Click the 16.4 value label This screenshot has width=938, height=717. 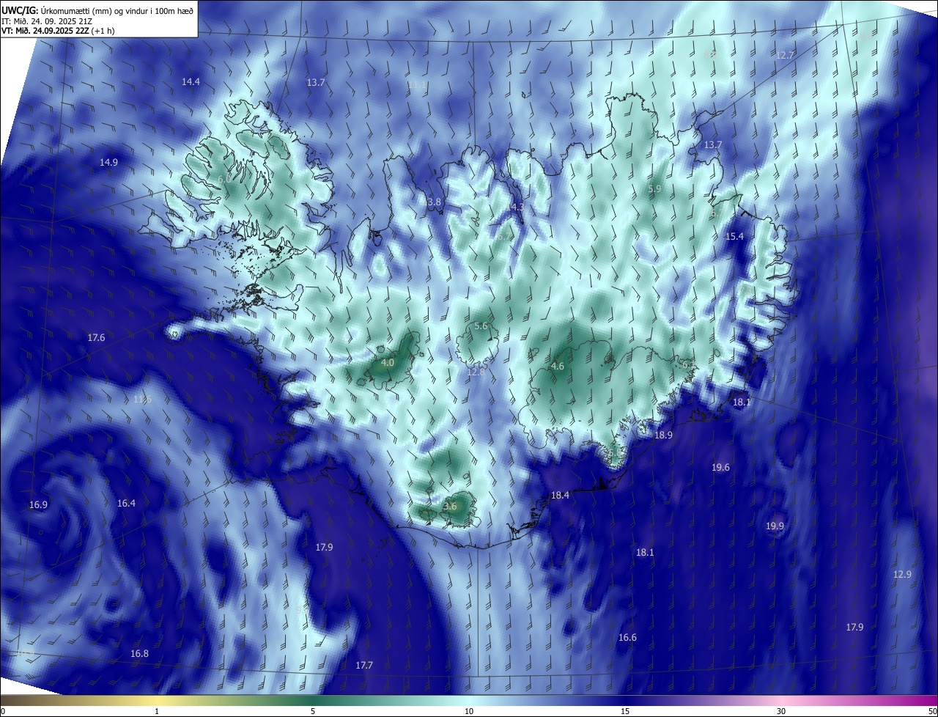click(126, 504)
